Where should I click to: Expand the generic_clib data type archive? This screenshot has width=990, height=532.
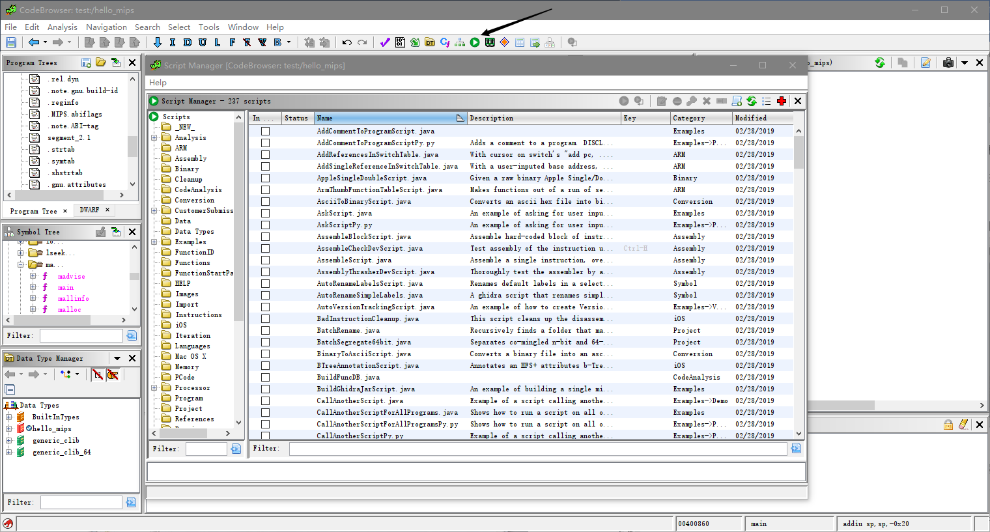click(x=9, y=440)
